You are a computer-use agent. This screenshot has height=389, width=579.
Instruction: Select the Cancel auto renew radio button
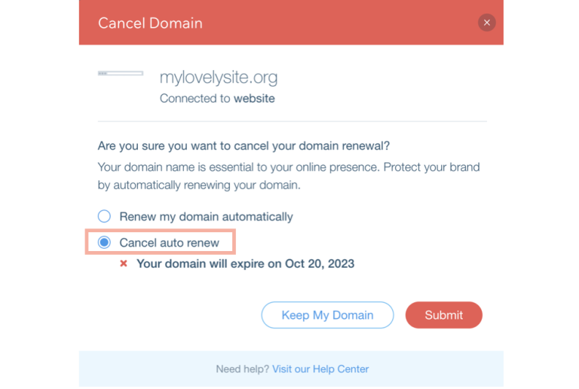[105, 243]
